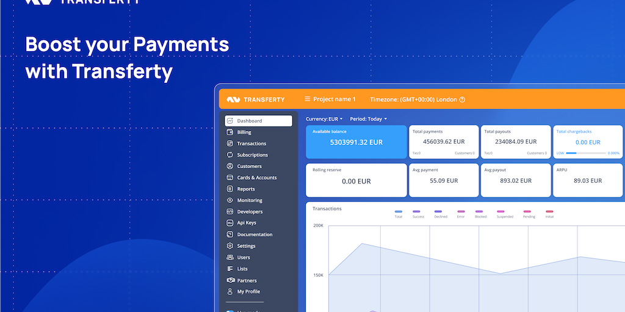Click the Rolling reserve 0.00 EUR value
The width and height of the screenshot is (625, 312).
point(356,181)
